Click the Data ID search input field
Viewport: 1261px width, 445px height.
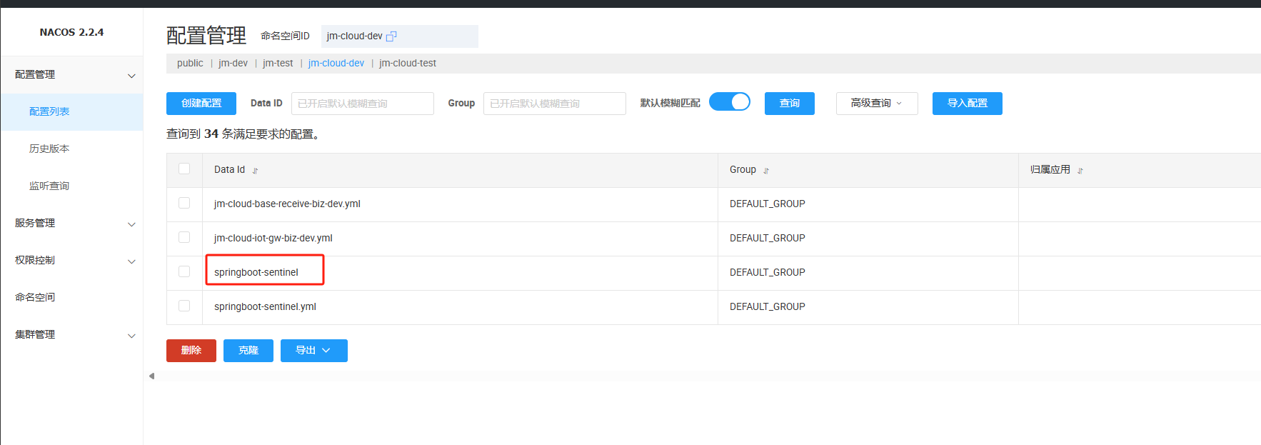pyautogui.click(x=362, y=104)
